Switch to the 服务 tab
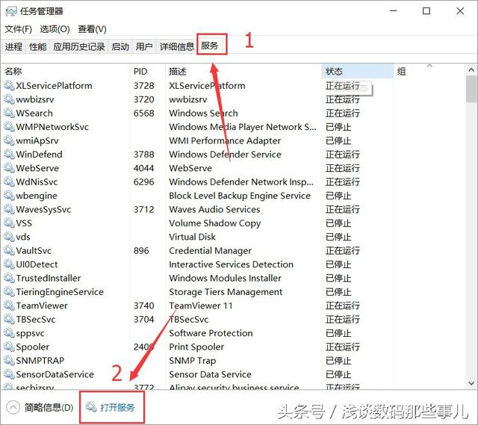 click(x=210, y=46)
